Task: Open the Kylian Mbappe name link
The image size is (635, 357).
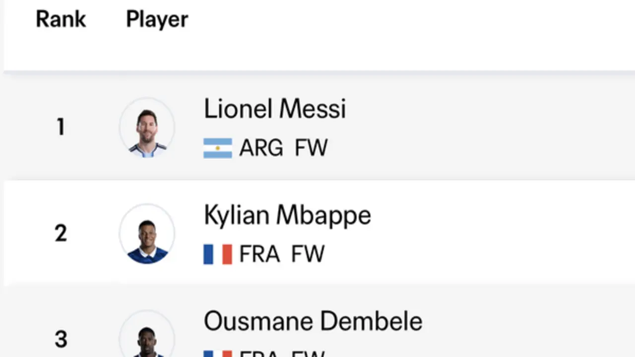Action: tap(287, 216)
